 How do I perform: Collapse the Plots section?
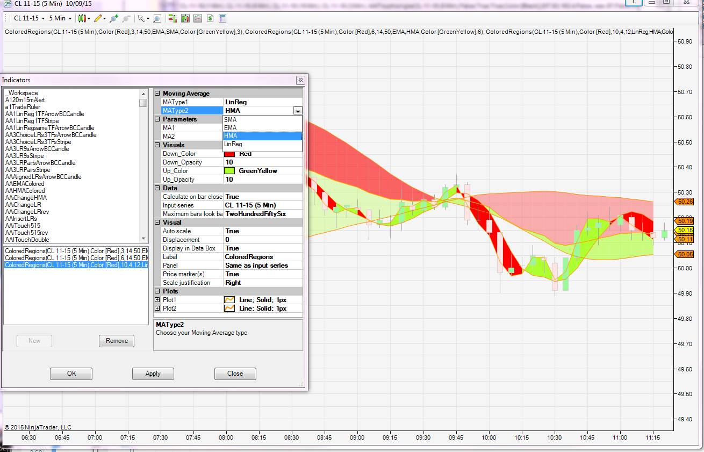(x=157, y=291)
